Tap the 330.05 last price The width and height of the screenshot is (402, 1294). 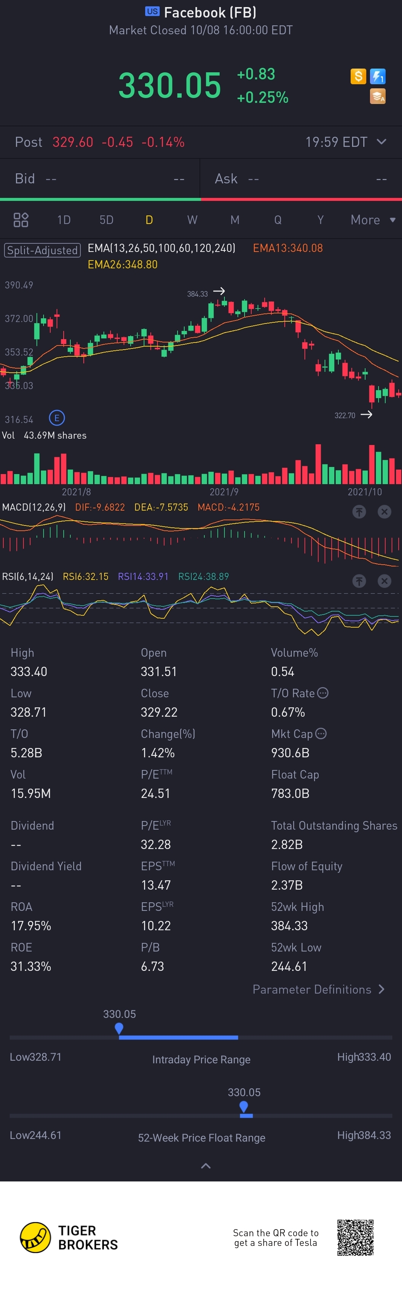point(170,85)
